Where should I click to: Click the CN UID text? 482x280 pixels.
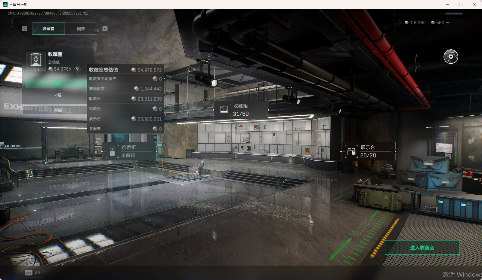tap(48, 14)
